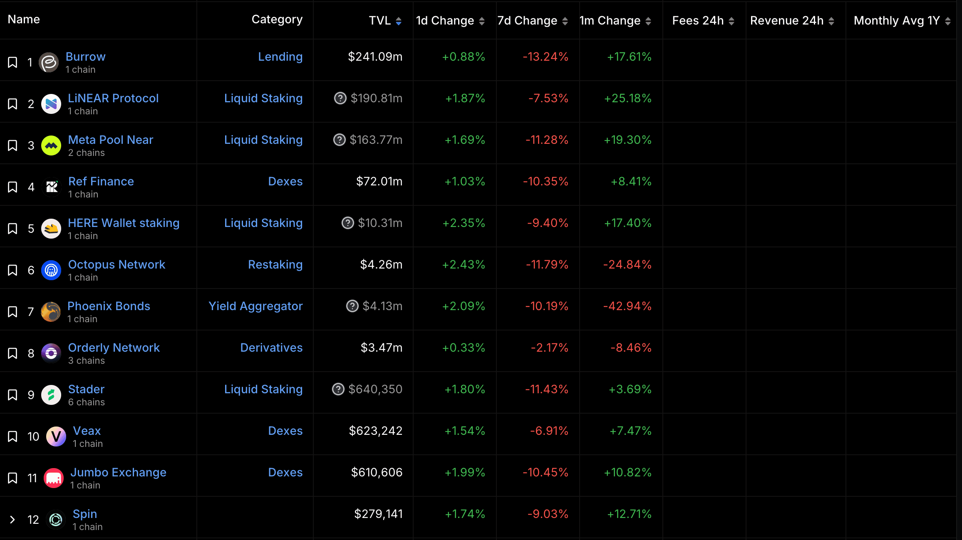Open the Veax protocol page

tap(87, 431)
